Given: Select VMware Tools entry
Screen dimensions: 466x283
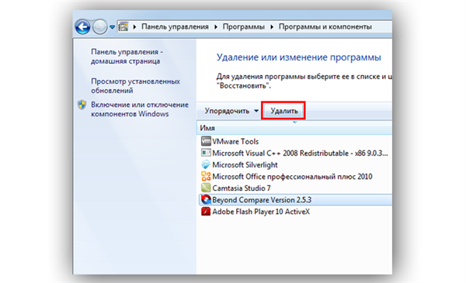Looking at the screenshot, I should point(235,141).
